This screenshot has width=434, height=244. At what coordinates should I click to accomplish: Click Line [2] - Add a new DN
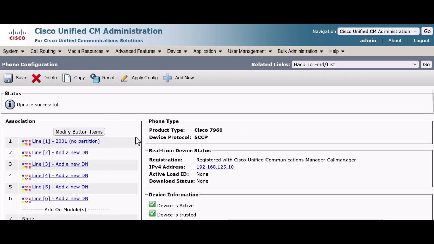point(60,152)
